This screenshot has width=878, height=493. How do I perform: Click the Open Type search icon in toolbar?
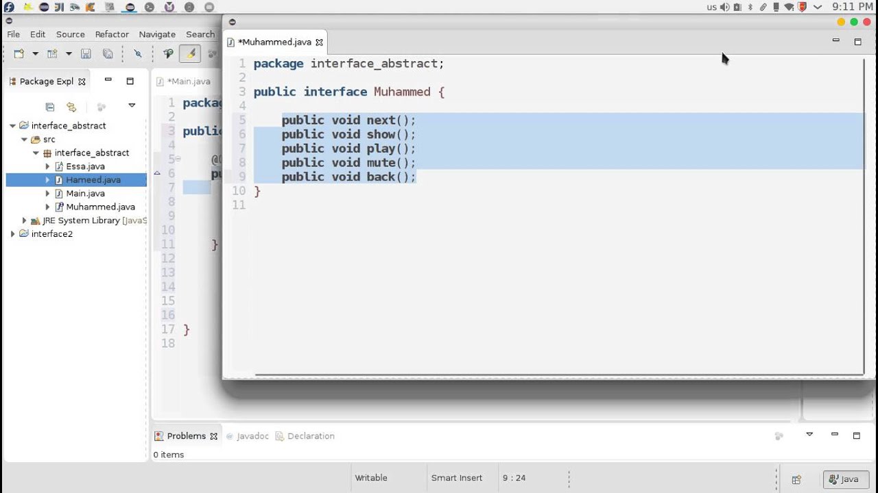(168, 53)
